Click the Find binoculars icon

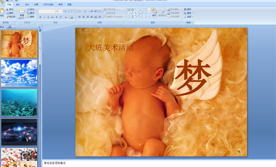coord(185,9)
